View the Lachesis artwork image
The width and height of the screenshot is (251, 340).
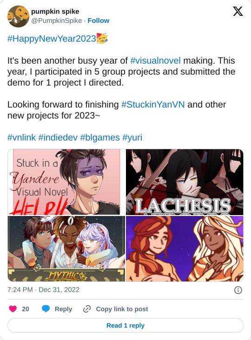[x=185, y=182]
